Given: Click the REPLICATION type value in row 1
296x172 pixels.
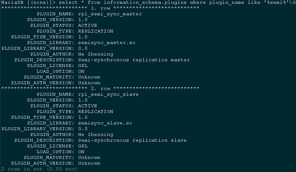Looking at the screenshot, I should [x=95, y=31].
